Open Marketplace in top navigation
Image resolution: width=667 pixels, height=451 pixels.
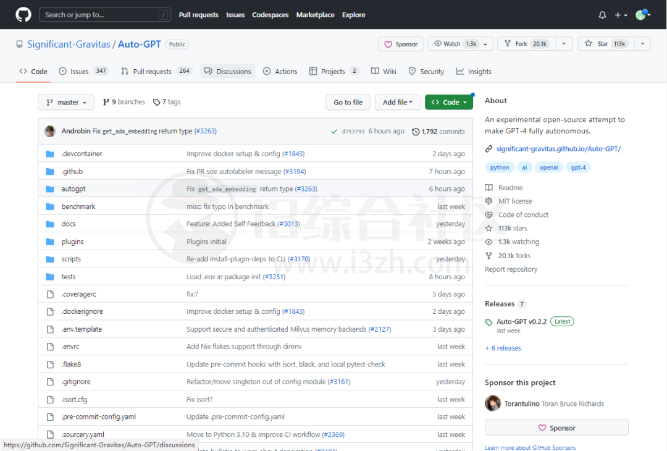click(x=315, y=15)
